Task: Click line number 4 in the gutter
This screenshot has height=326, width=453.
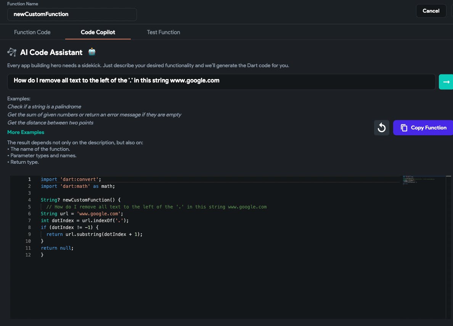Action: (29, 200)
